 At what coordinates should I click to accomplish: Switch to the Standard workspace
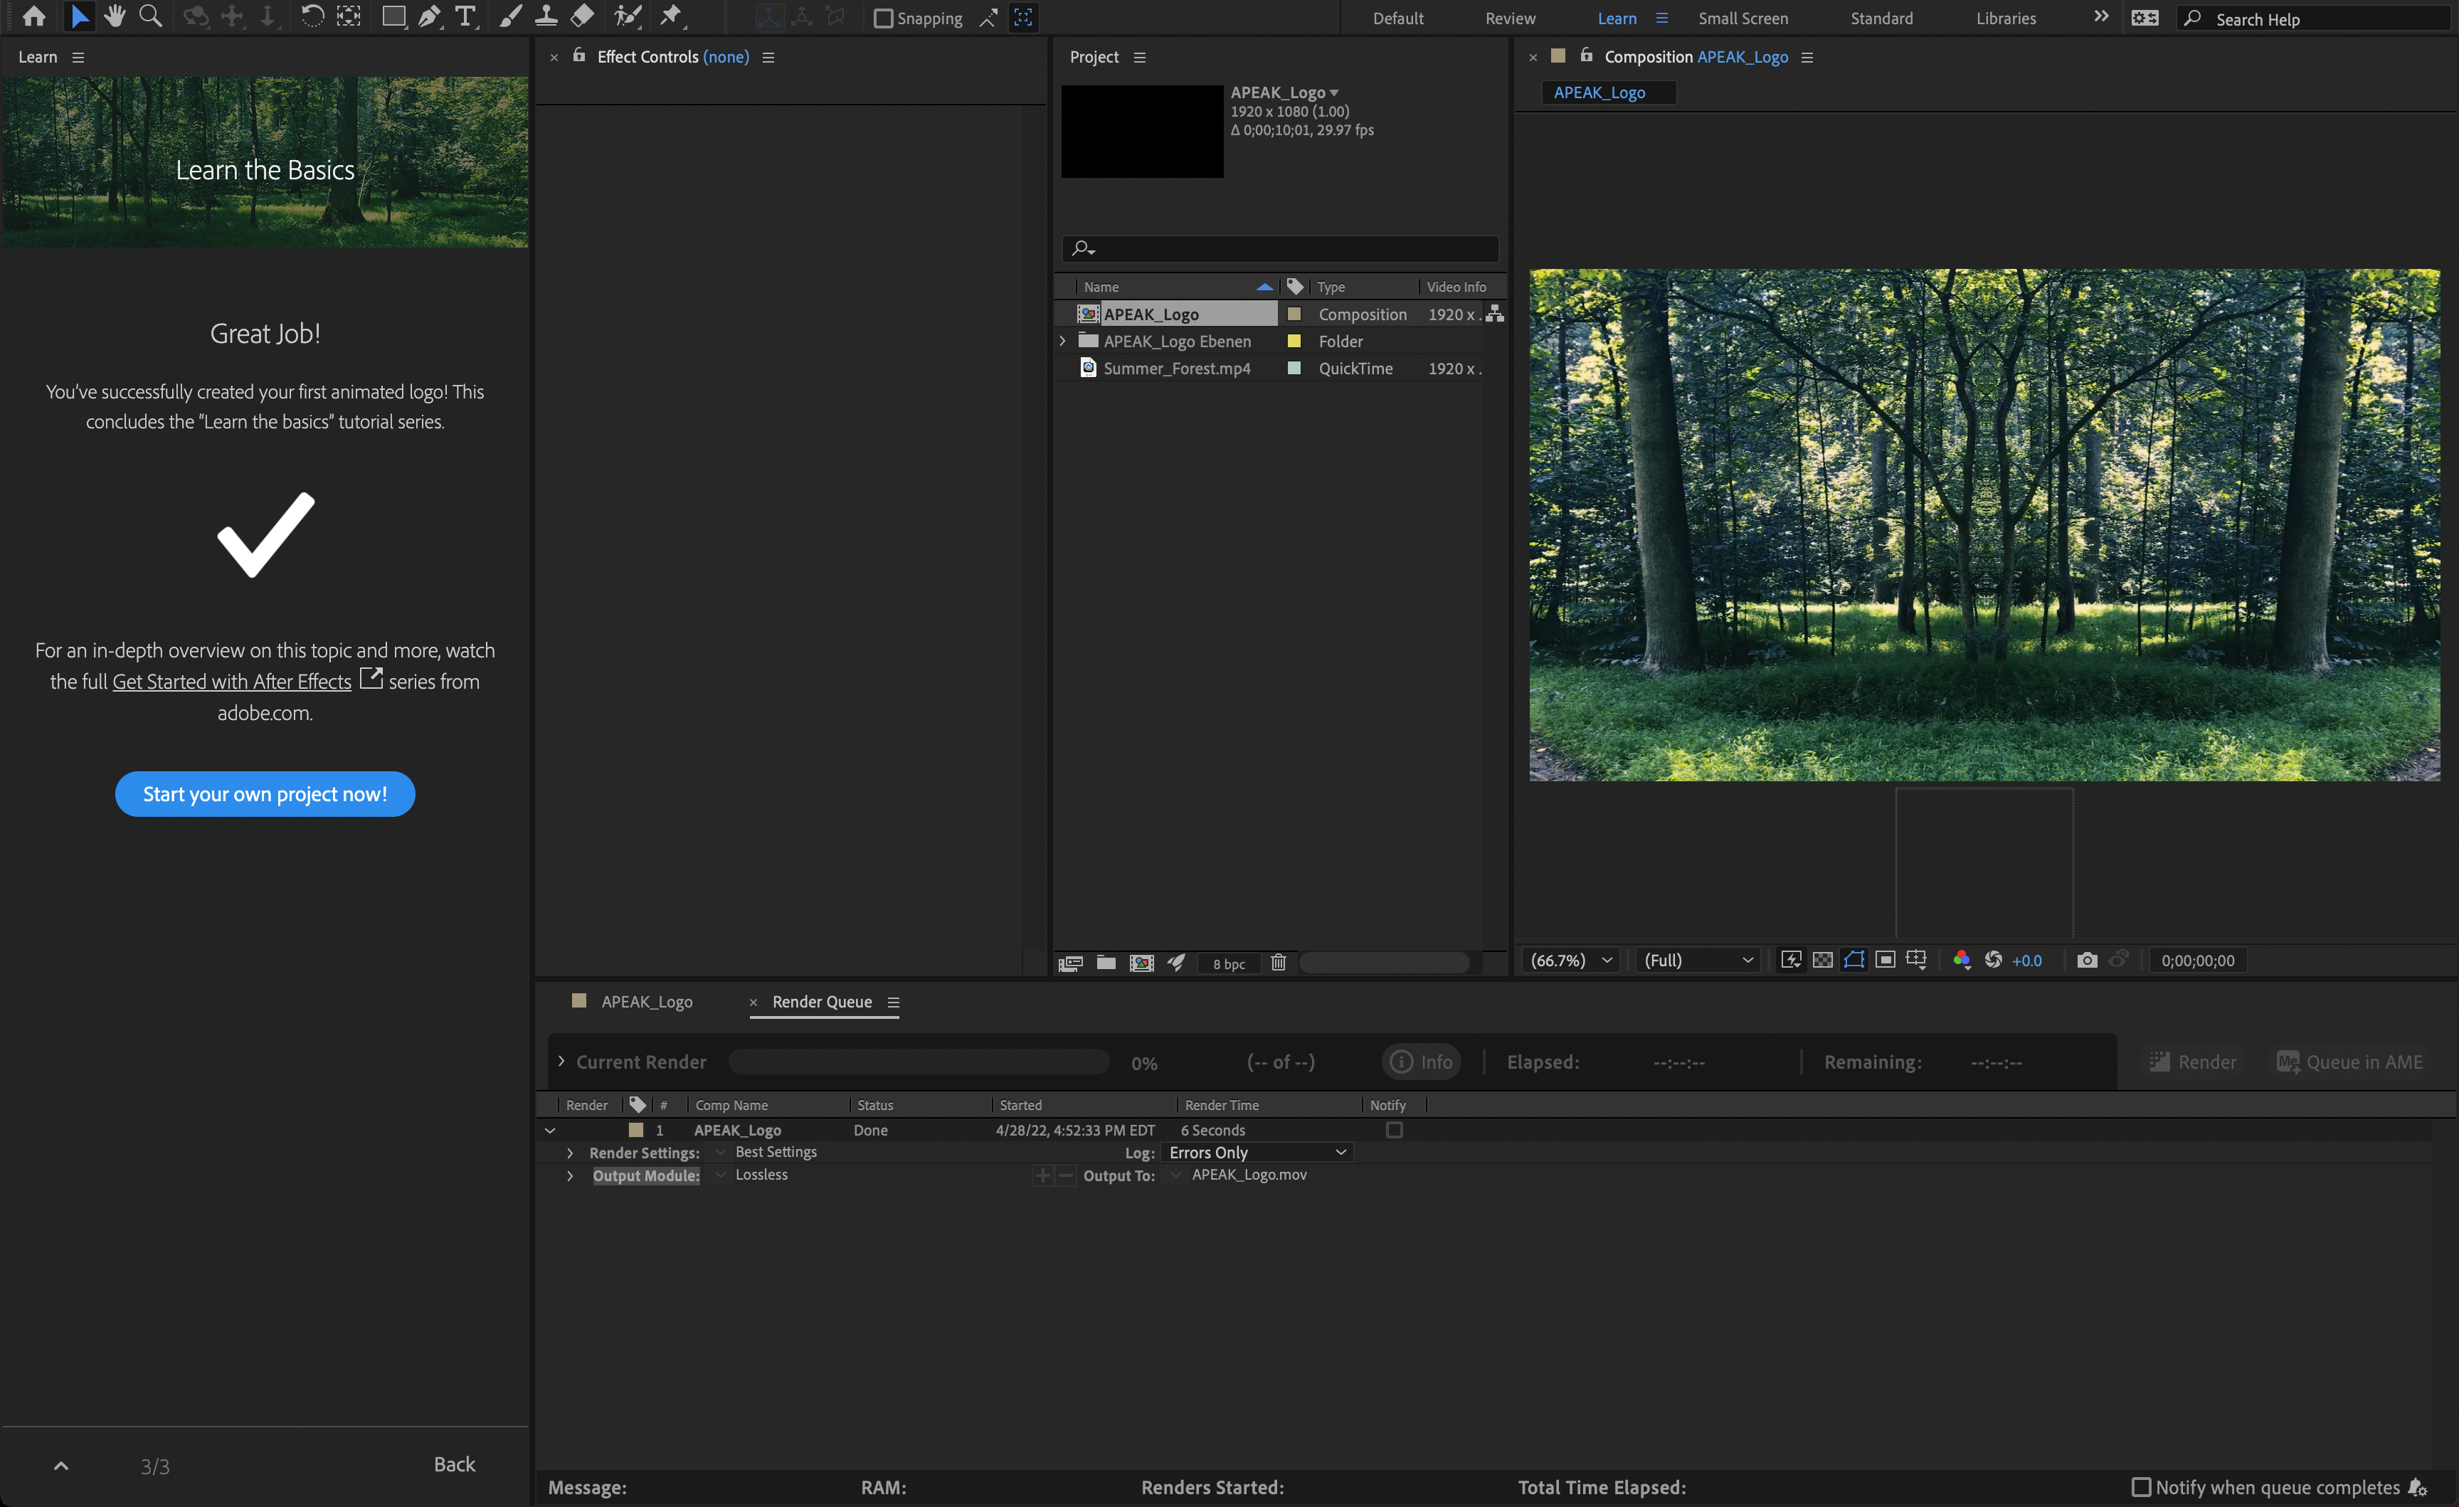coord(1881,19)
